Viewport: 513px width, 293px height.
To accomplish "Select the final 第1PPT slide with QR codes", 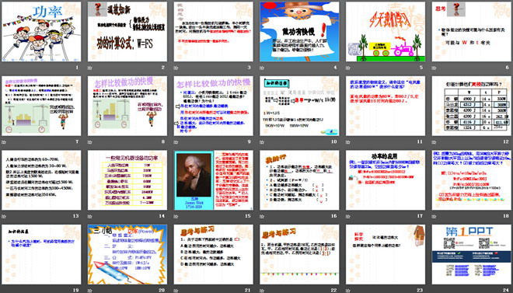I will coord(472,254).
